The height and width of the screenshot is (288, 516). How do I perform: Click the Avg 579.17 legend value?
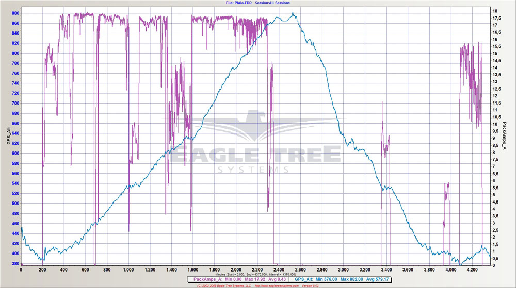(x=377, y=279)
